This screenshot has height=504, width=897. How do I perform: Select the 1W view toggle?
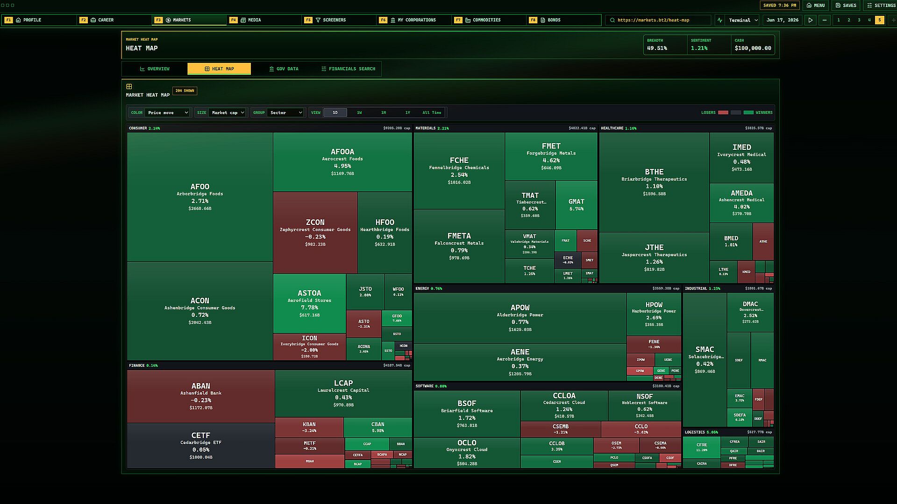359,112
